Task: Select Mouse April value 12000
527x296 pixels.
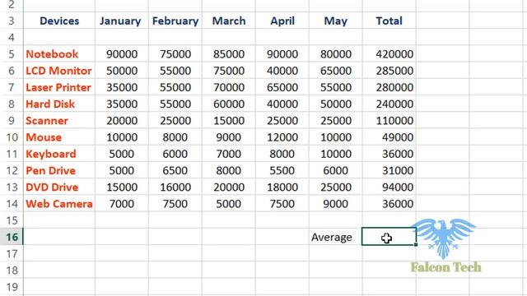Action: [282, 137]
